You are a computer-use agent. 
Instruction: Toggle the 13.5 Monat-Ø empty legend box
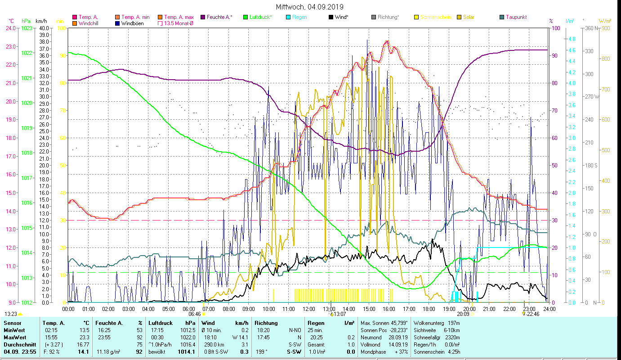click(160, 23)
